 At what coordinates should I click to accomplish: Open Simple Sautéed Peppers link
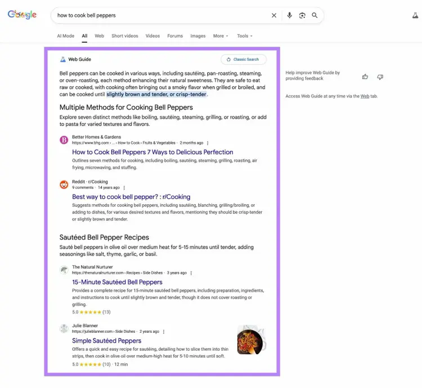[x=106, y=340]
